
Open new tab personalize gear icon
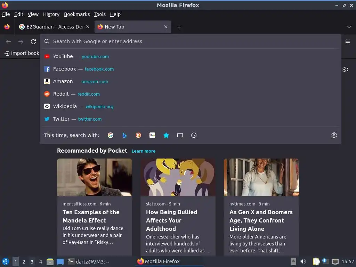coord(345,70)
